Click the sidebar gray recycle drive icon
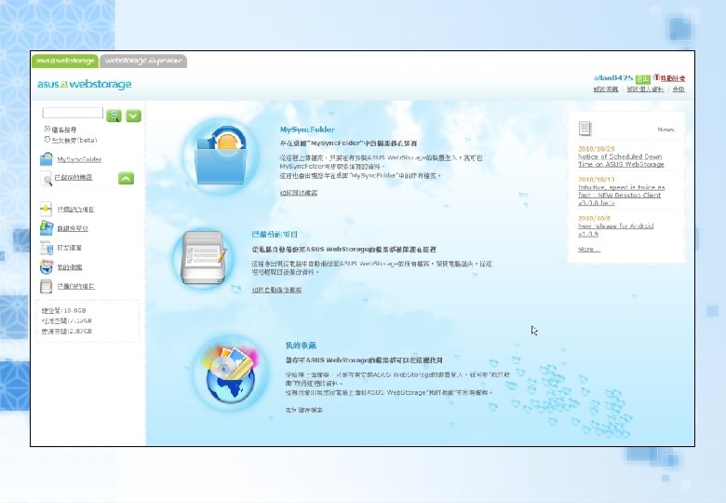This screenshot has width=726, height=503. (47, 286)
